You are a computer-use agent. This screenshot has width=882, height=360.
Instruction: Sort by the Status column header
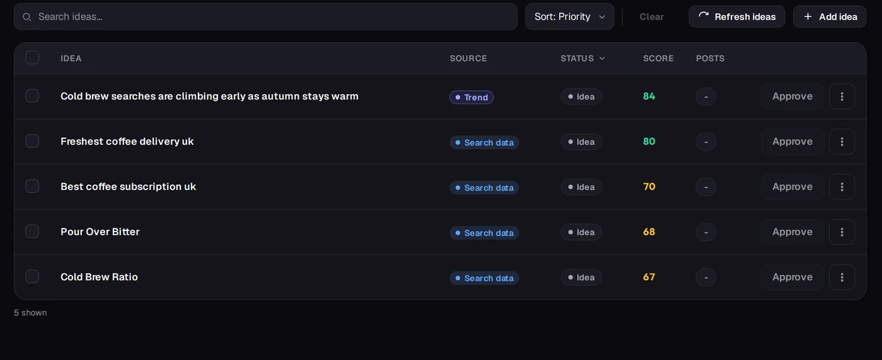(x=583, y=59)
